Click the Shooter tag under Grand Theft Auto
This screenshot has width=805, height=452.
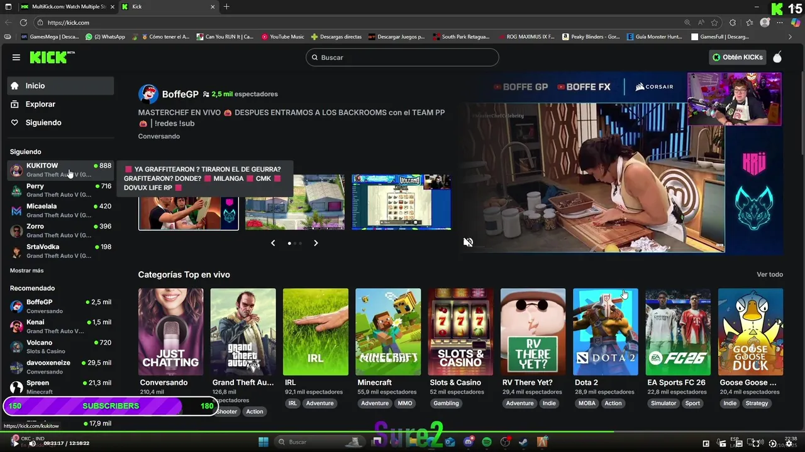point(226,411)
